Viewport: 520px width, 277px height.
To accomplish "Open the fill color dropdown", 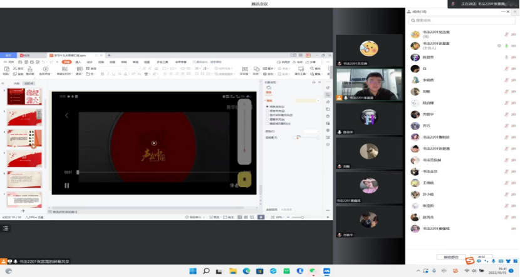I will 319,131.
